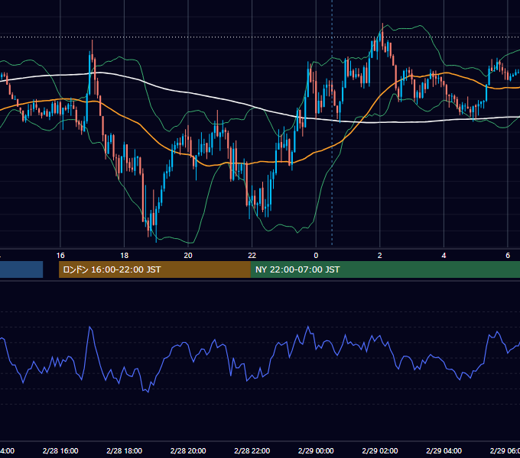Click the 2/29 02:00 time label
The image size is (520, 458).
[x=380, y=451]
